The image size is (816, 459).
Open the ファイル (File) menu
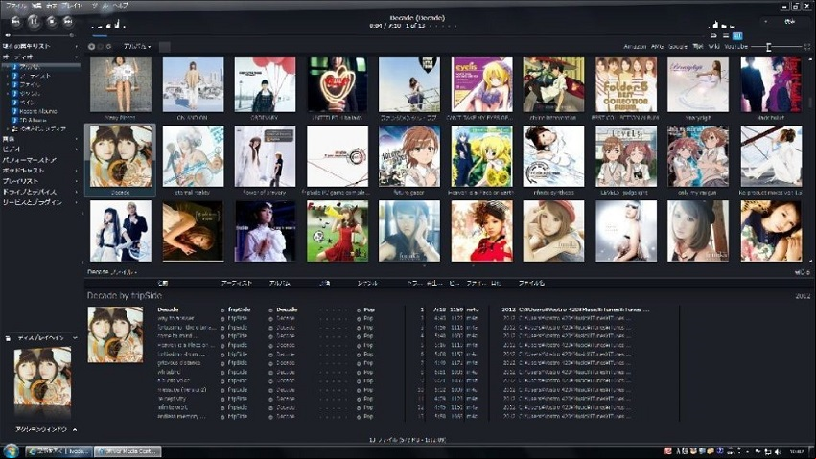coord(16,5)
